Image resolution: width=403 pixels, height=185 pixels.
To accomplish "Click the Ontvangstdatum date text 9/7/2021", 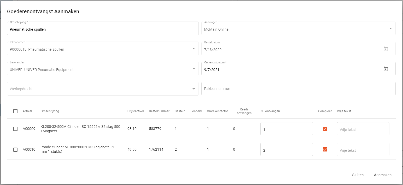I will click(212, 70).
